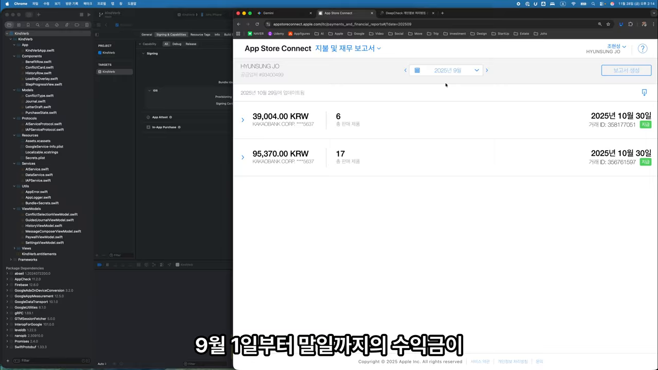Download the financial report using the download icon
Image resolution: width=658 pixels, height=370 pixels.
point(644,92)
